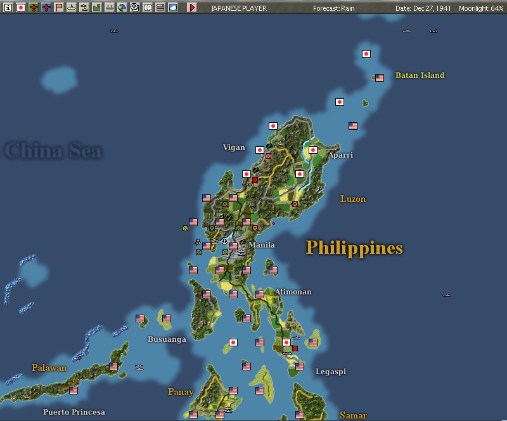Click the Forecast: Rain text
The width and height of the screenshot is (507, 421).
[x=334, y=8]
